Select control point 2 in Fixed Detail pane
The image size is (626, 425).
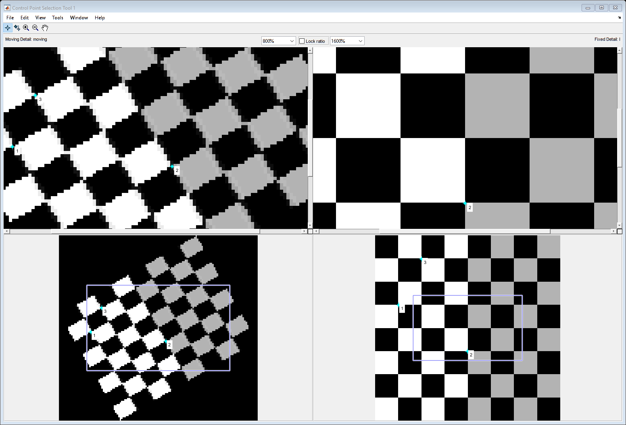point(465,203)
